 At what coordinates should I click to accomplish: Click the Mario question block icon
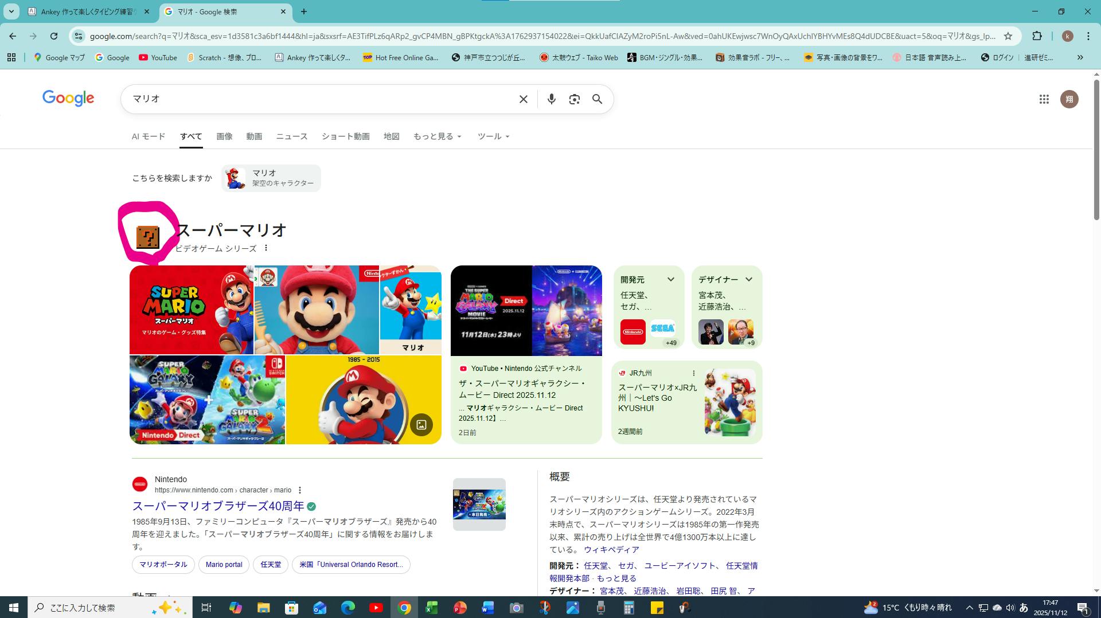point(147,237)
